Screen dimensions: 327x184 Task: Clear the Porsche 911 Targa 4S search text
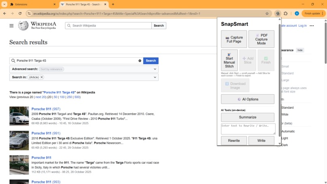click(x=140, y=61)
